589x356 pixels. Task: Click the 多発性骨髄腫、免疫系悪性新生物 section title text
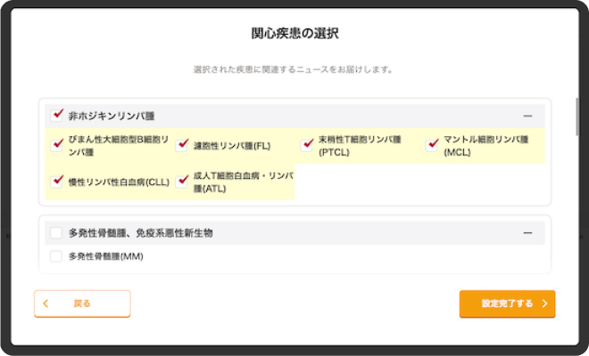coord(140,233)
